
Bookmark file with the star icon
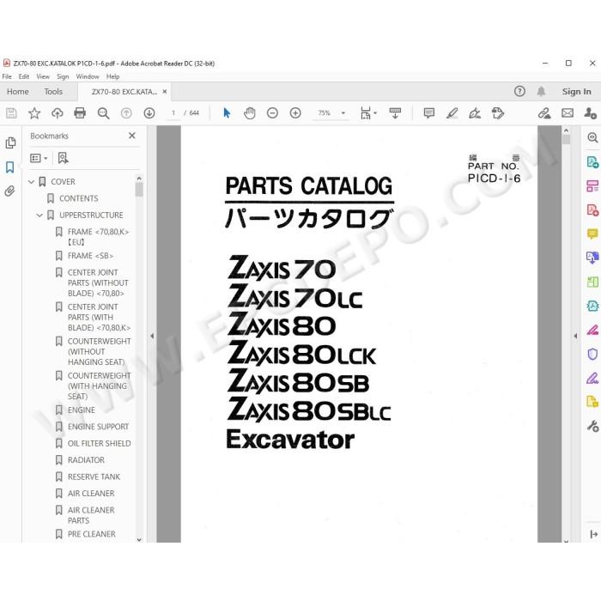point(34,113)
